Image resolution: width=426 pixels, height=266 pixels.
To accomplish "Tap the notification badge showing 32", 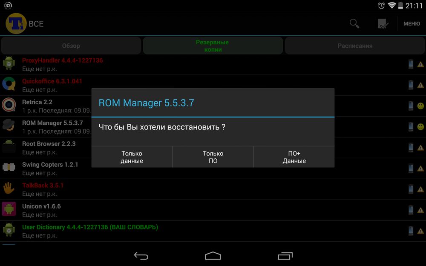I will point(8,6).
